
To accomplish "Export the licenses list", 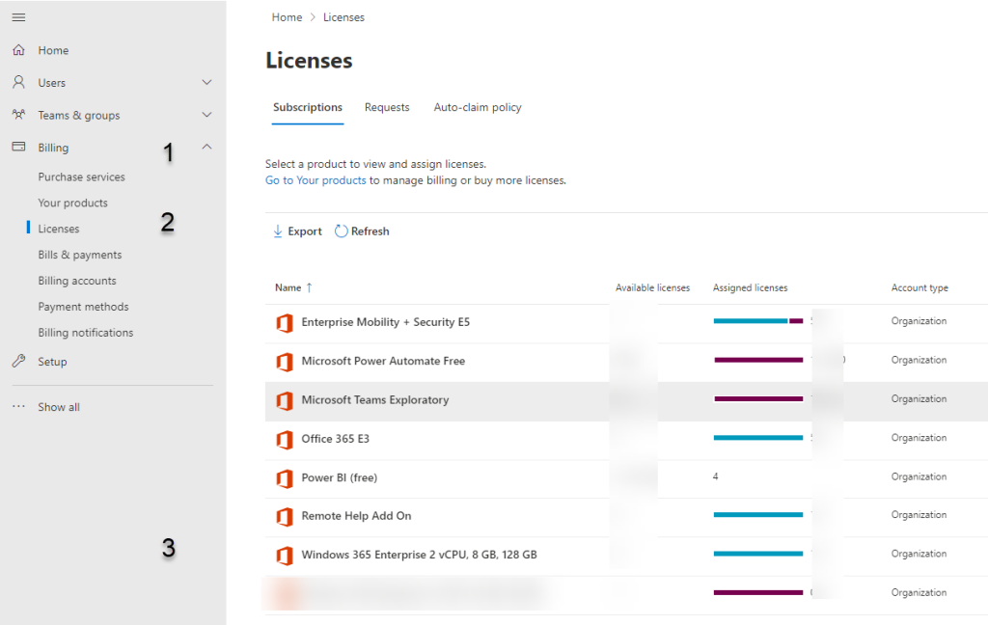I will (x=297, y=231).
